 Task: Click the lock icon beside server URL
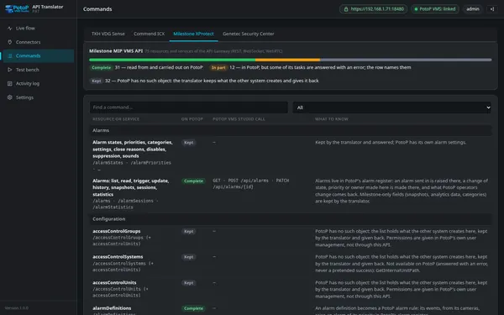tap(346, 9)
